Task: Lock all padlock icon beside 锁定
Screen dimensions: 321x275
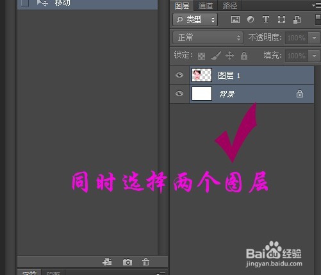Action: [244, 56]
